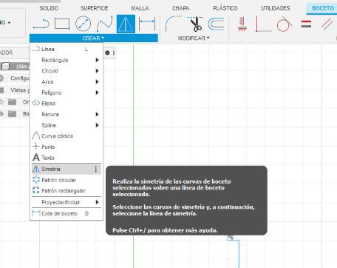Screen dimensions: 337x268
Task: Select the Sketch Dimension tool in toolbar
Action: pos(147,24)
